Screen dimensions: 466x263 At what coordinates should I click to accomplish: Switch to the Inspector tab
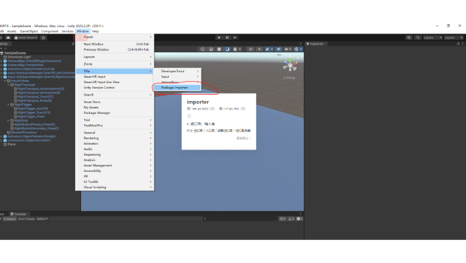pos(315,44)
